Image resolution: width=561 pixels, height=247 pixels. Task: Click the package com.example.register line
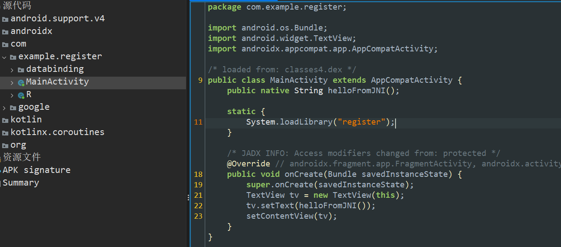point(277,7)
